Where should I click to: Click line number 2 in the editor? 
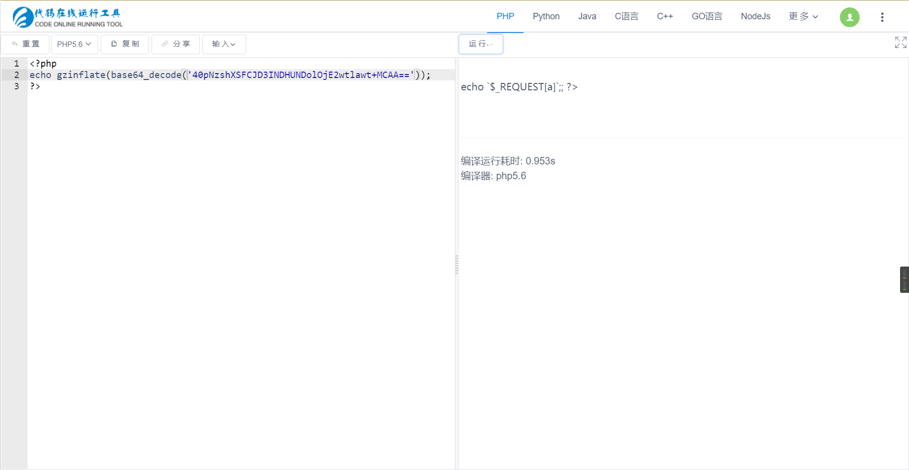(x=16, y=75)
